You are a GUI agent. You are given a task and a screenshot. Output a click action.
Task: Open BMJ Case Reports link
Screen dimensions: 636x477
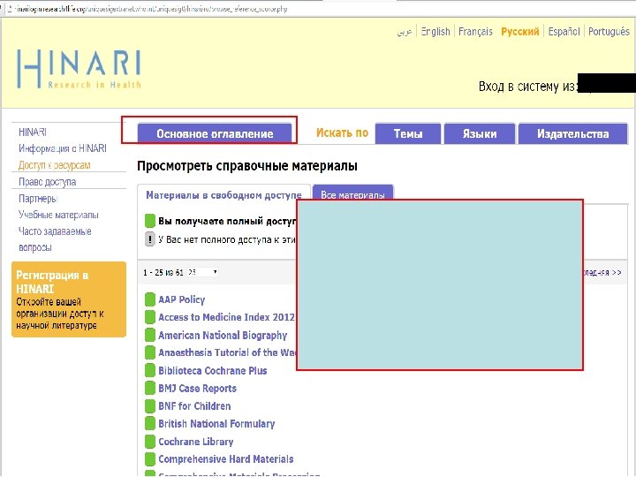197,388
